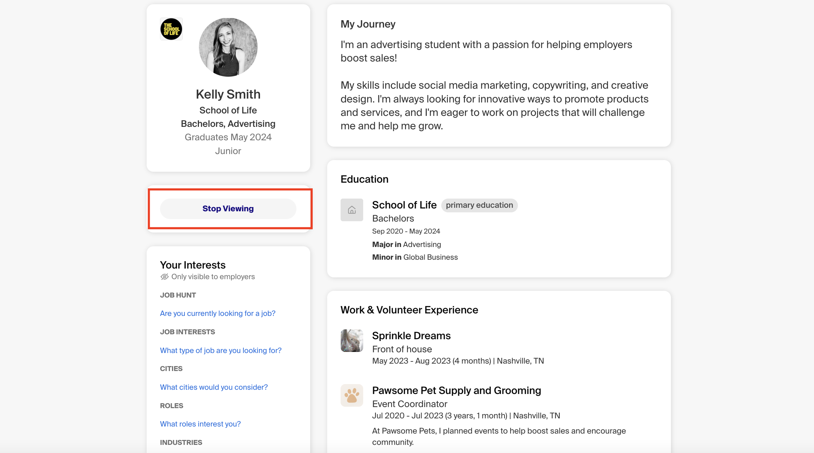Click Sprinkle Dreams 'May 2023 - Aug 2023' date line
The height and width of the screenshot is (453, 814).
pyautogui.click(x=458, y=361)
